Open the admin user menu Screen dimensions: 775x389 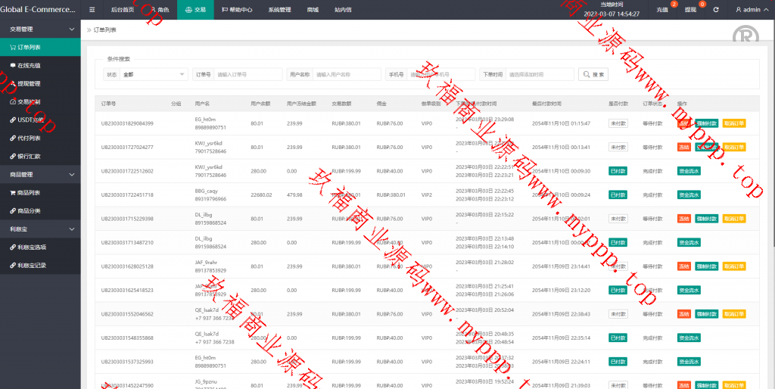[752, 10]
